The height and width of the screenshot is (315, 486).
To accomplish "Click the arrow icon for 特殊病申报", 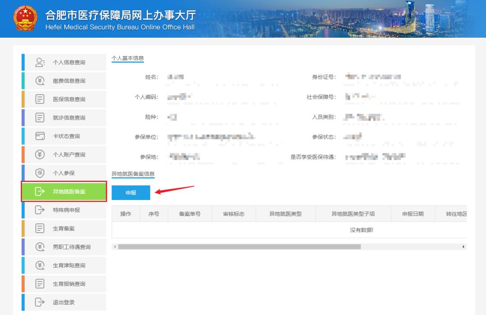I will click(40, 210).
